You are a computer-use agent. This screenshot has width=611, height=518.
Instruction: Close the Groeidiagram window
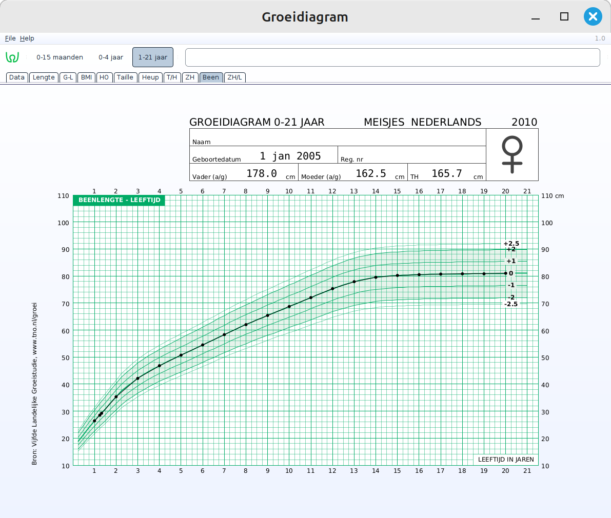coord(593,16)
